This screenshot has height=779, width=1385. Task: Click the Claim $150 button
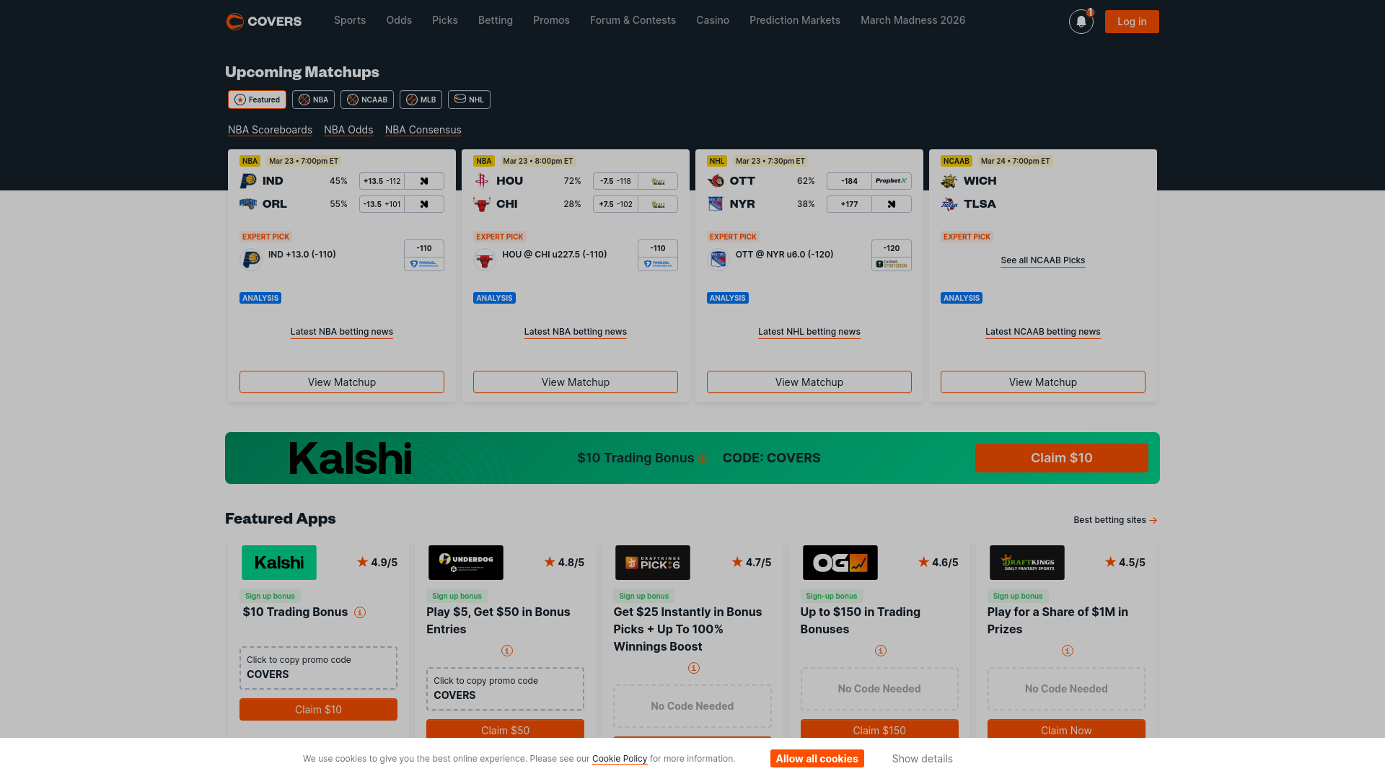[879, 729]
